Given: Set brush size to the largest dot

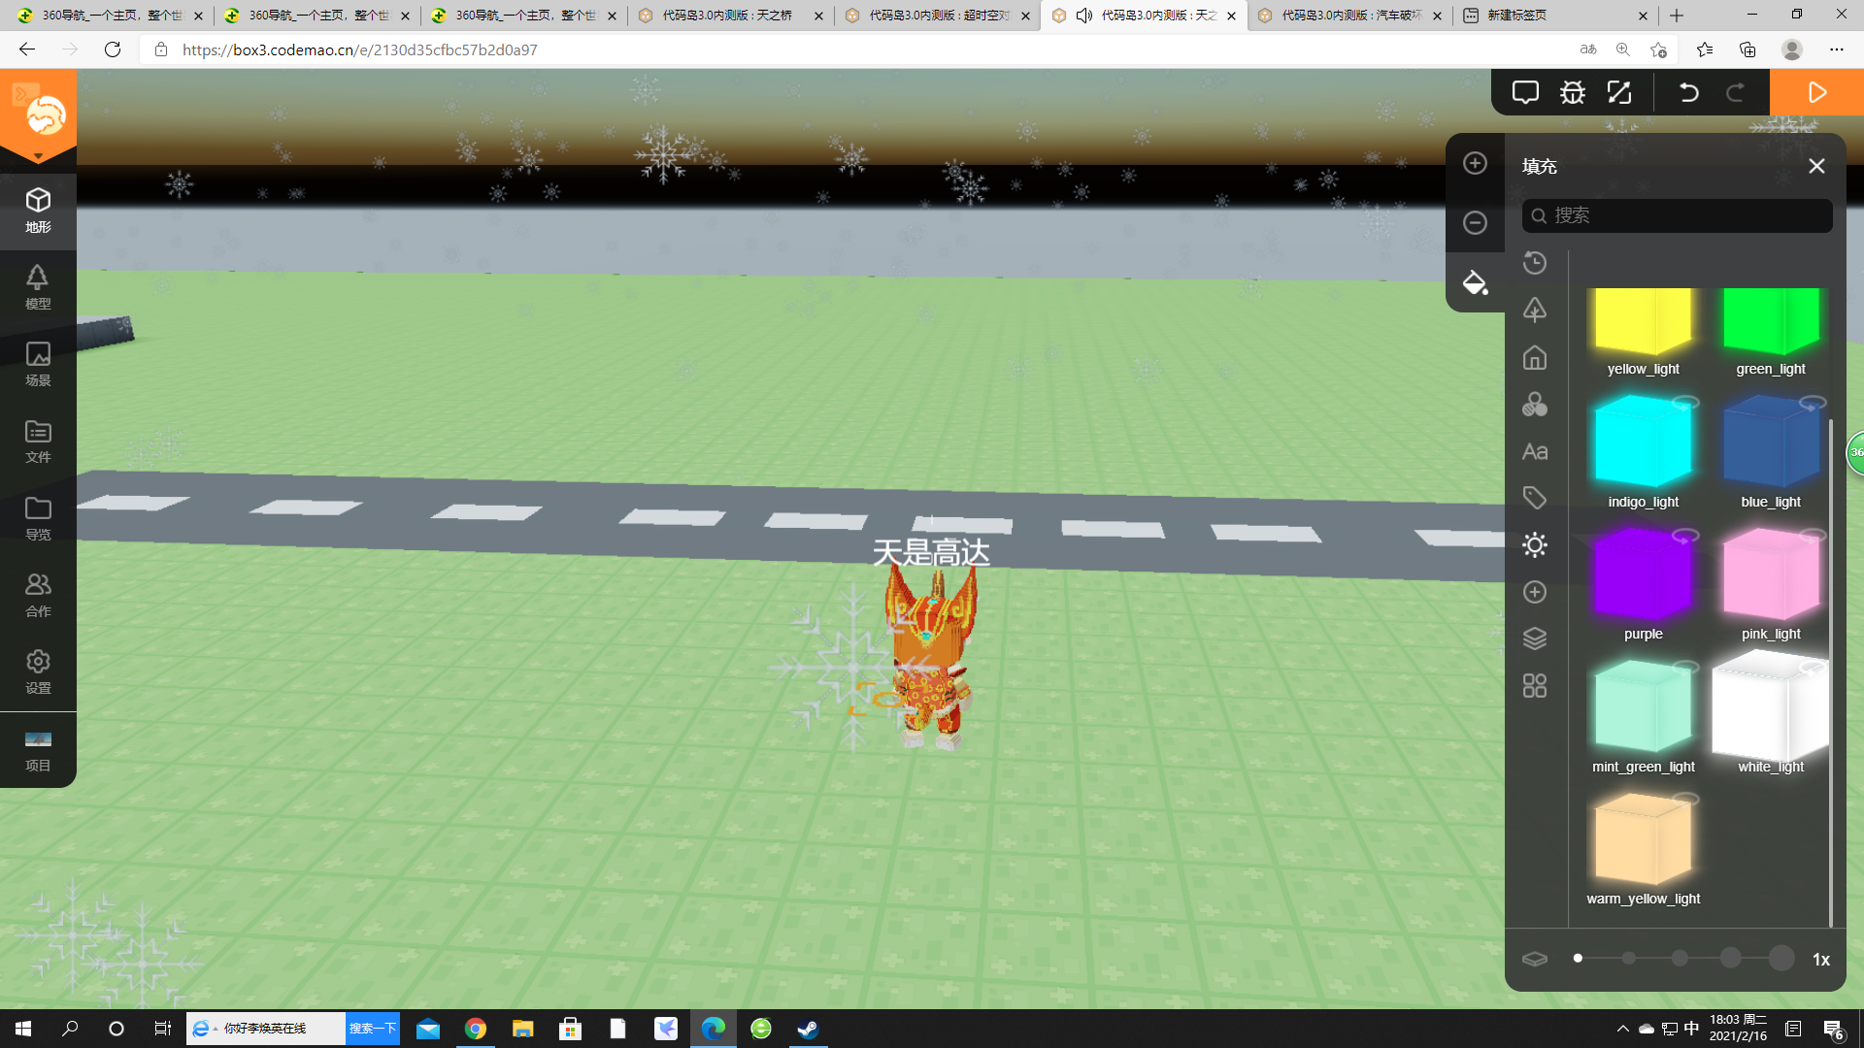Looking at the screenshot, I should [x=1781, y=959].
